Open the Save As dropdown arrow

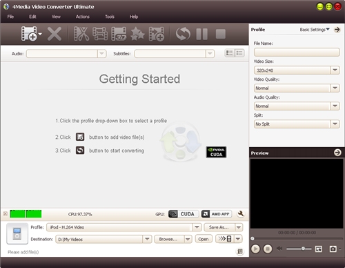point(239,227)
